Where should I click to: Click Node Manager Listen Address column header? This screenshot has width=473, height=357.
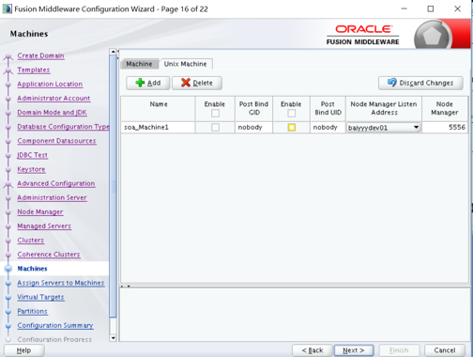[x=384, y=109]
